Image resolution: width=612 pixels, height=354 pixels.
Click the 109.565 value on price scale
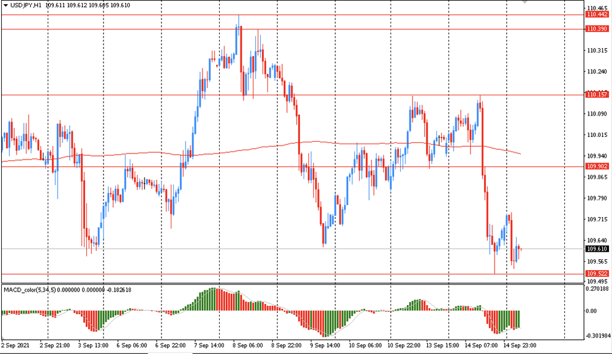[x=597, y=262]
